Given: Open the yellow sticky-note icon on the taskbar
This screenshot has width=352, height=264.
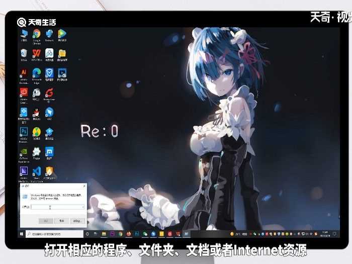Looking at the screenshot, I should click(161, 234).
